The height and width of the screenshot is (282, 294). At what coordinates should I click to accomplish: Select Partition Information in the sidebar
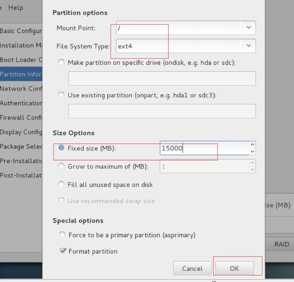(21, 74)
